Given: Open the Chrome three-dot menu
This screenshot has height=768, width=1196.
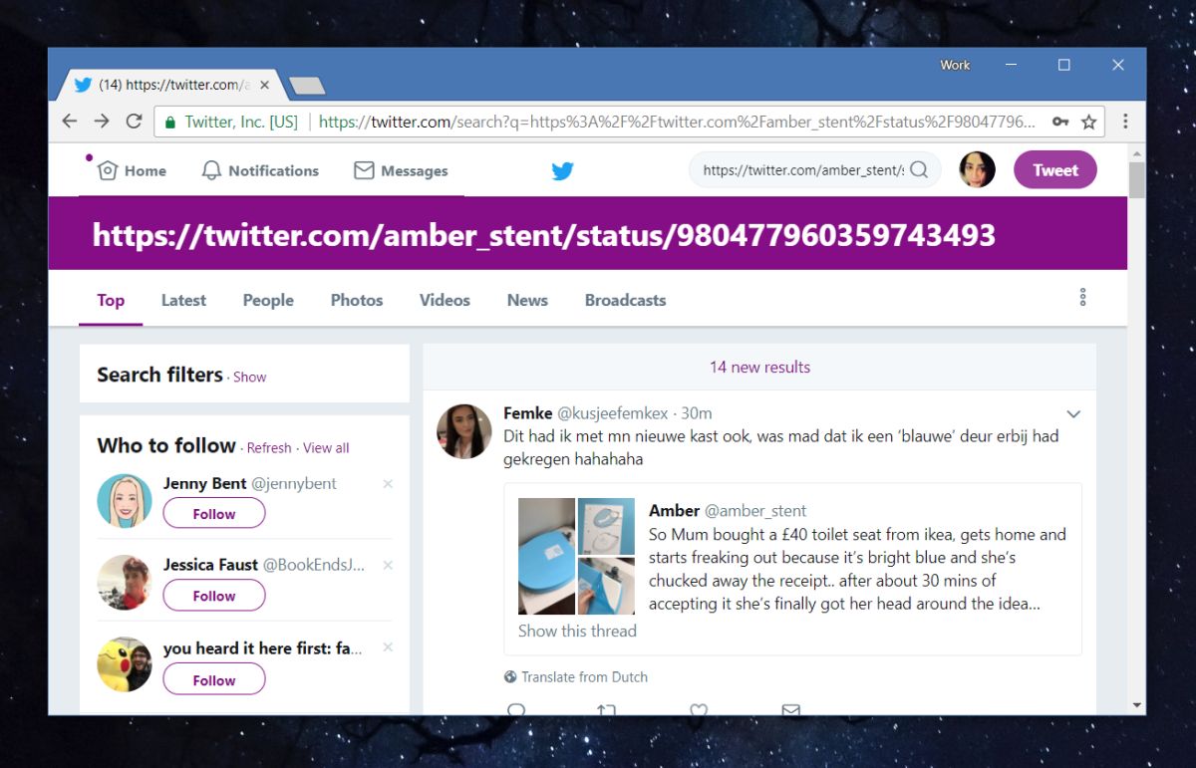Looking at the screenshot, I should [x=1125, y=121].
